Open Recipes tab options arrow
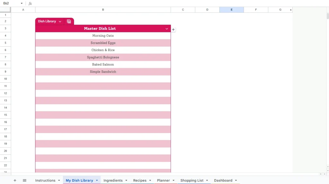The width and height of the screenshot is (329, 184). (x=150, y=180)
